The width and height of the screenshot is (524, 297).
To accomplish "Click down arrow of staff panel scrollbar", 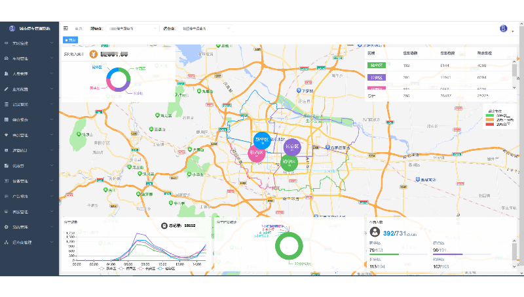I will [514, 267].
